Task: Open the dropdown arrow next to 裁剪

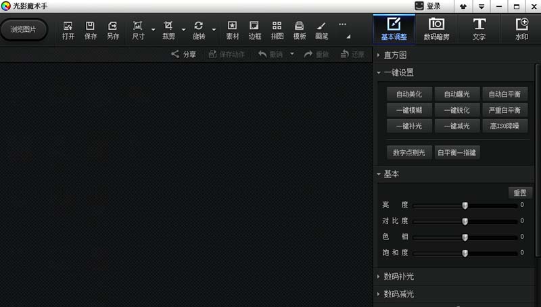Action: [183, 30]
